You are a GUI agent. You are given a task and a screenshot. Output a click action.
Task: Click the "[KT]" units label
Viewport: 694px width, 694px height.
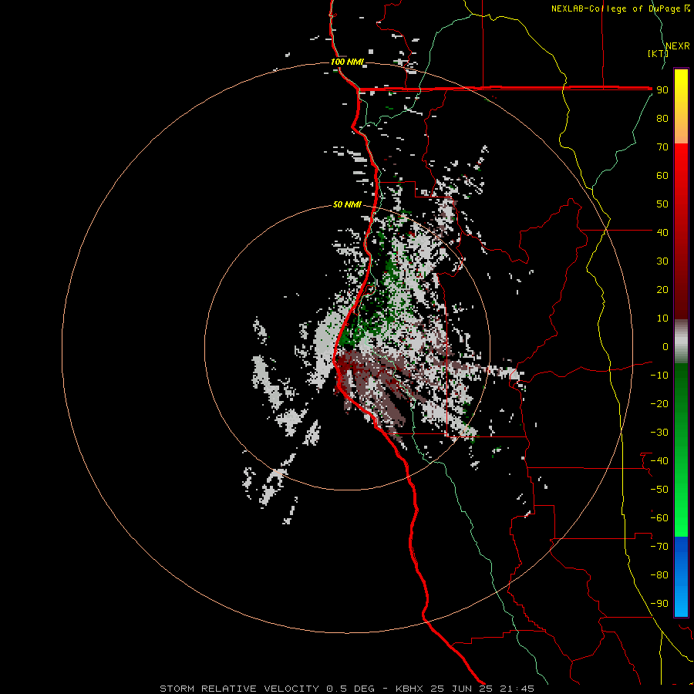point(658,53)
